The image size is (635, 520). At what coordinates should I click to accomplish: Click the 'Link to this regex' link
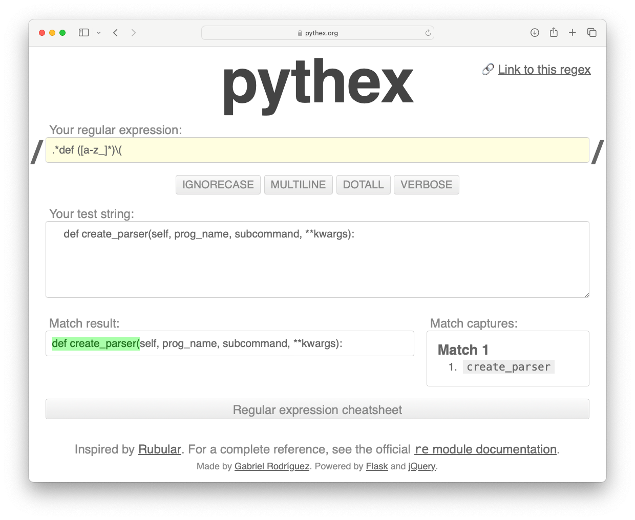tap(544, 70)
